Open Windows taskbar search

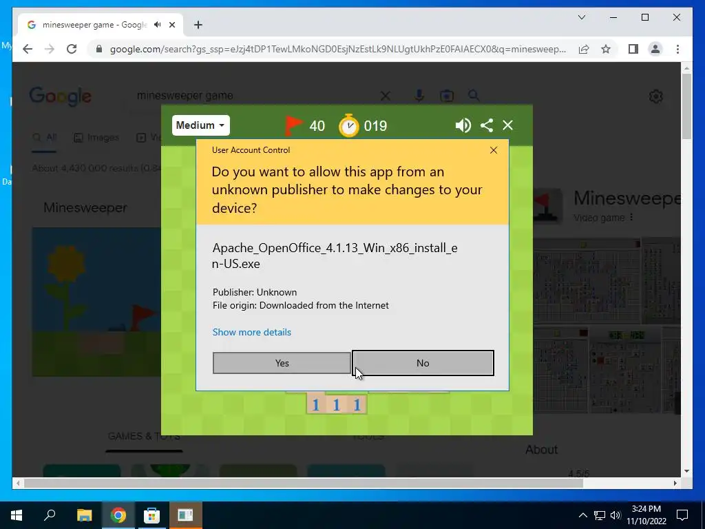point(50,515)
